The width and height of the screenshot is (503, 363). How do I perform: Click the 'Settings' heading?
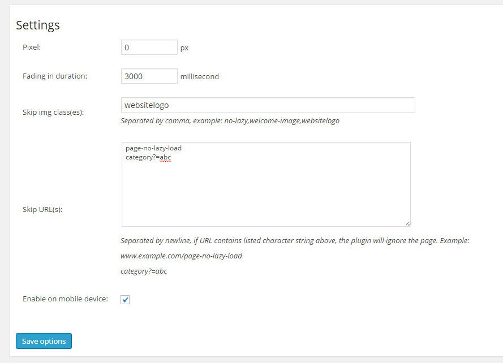[x=38, y=25]
